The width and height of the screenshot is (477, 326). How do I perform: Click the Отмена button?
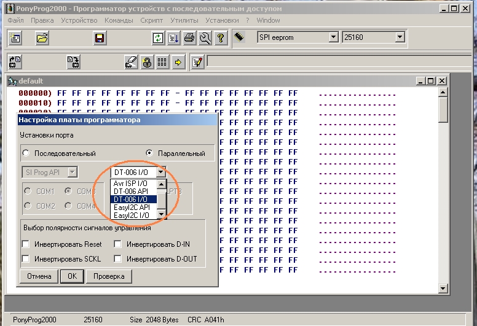39,276
